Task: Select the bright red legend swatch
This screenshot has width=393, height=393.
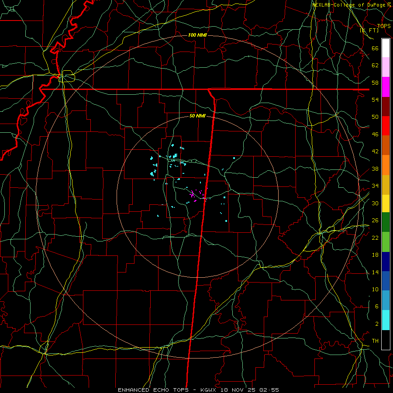Action: coord(386,126)
